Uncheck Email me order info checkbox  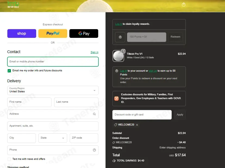[9, 71]
